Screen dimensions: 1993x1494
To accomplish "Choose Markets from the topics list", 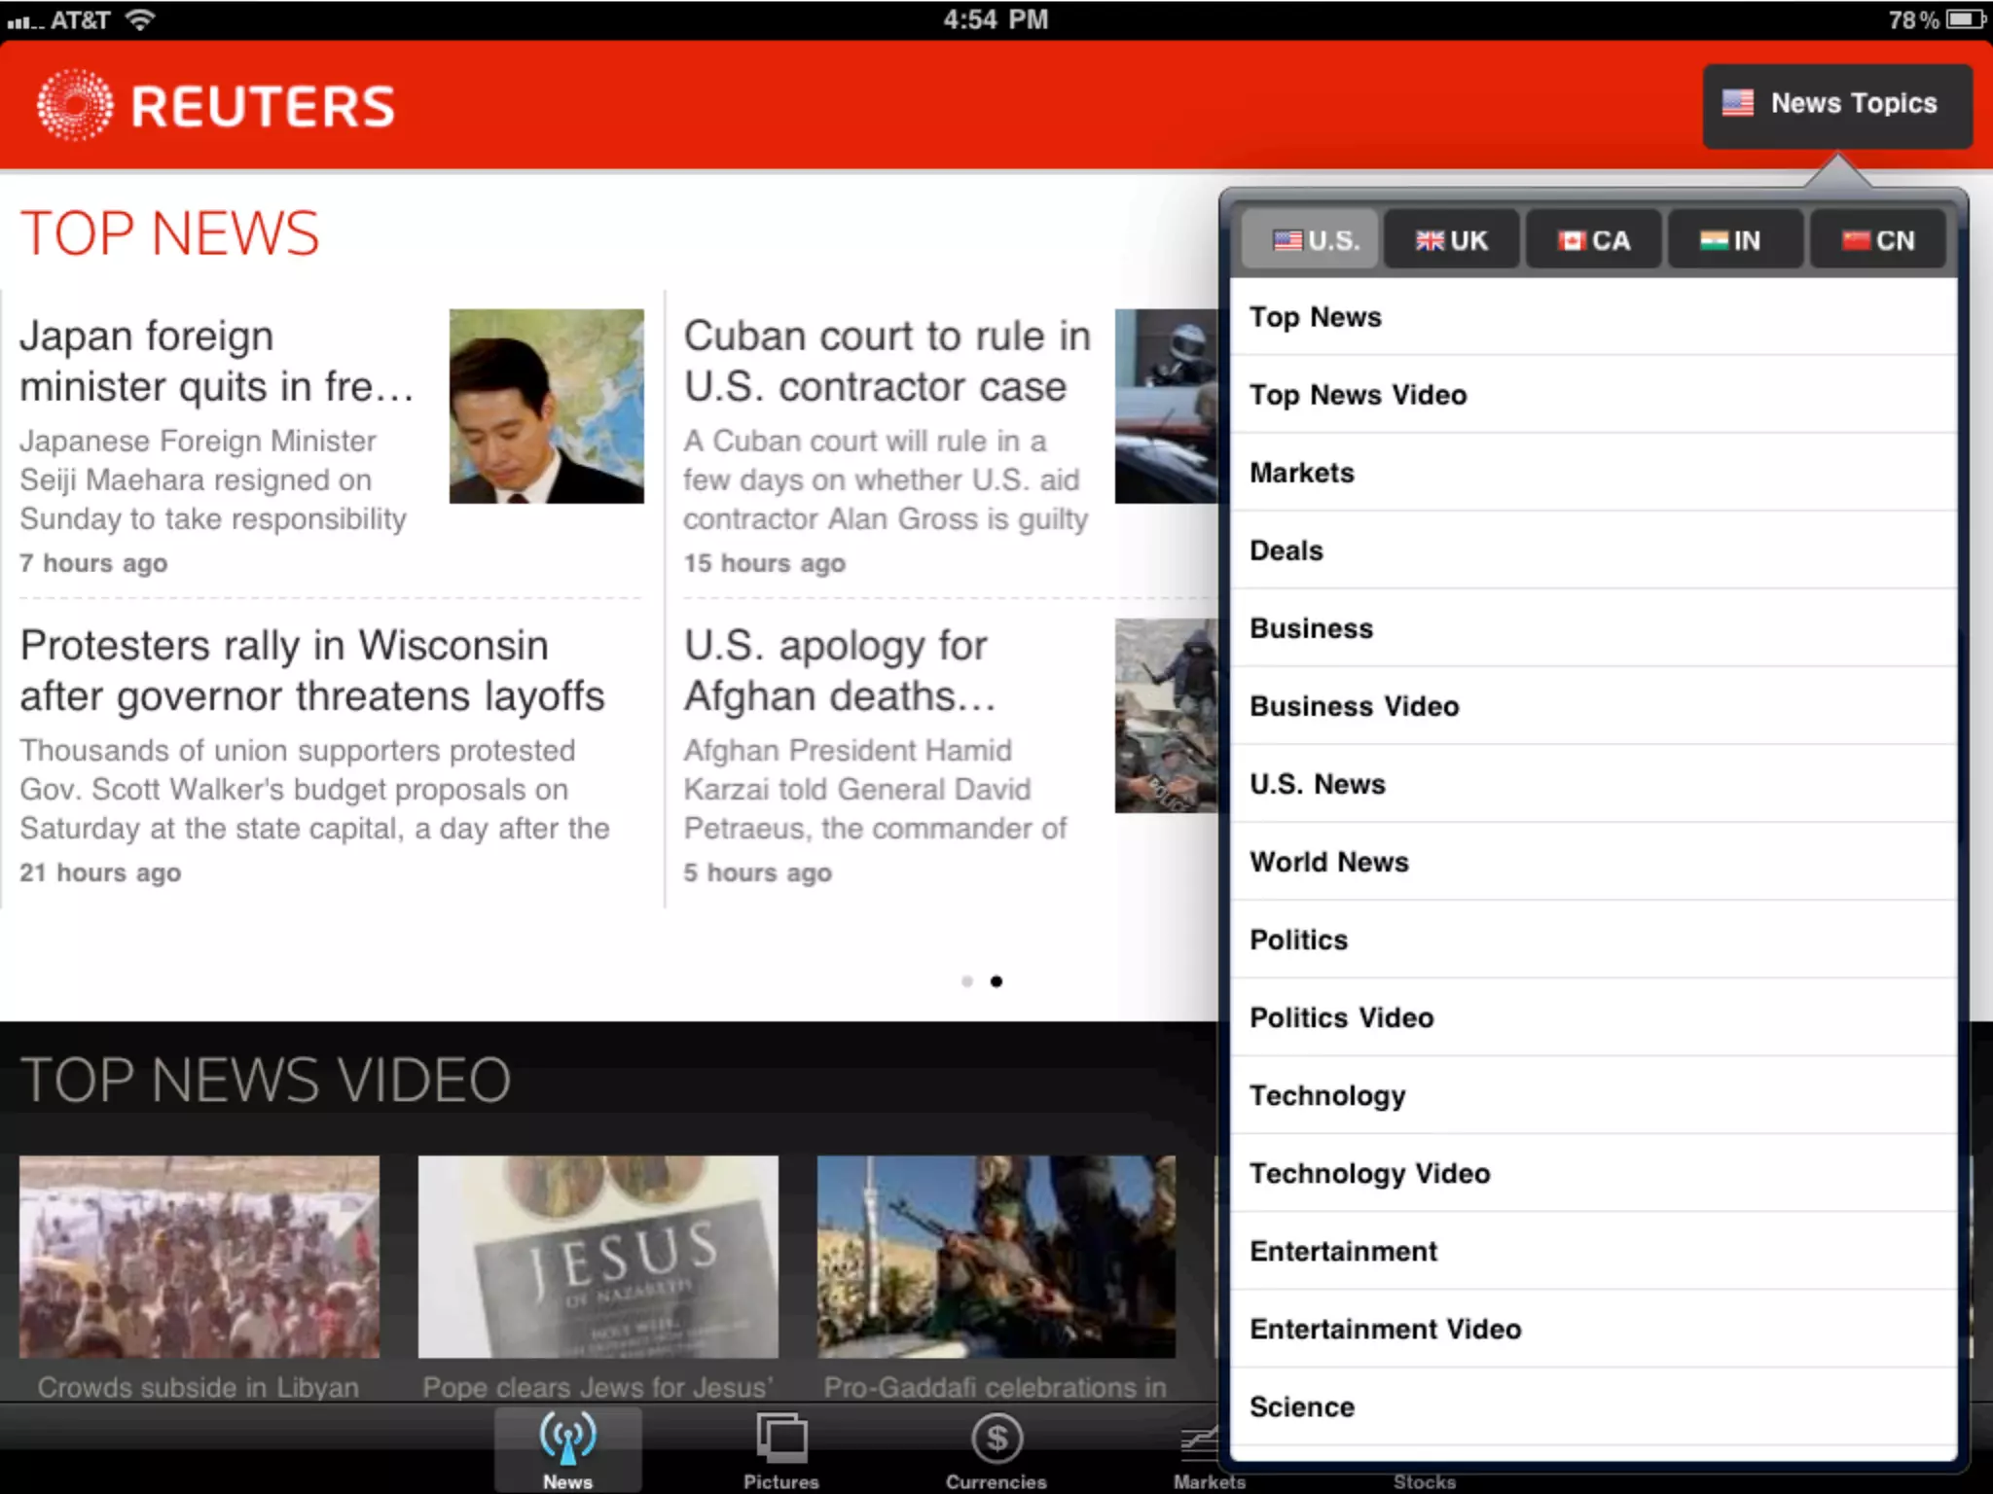I will tap(1302, 473).
